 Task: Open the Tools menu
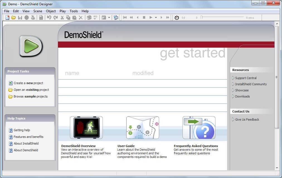[x=74, y=11]
